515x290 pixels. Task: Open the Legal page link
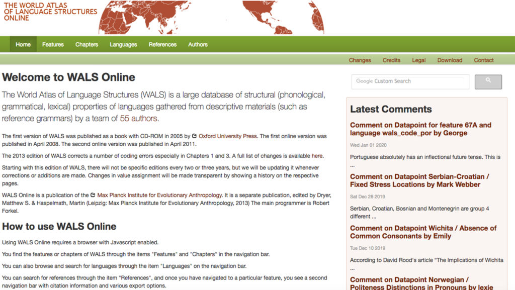point(419,60)
